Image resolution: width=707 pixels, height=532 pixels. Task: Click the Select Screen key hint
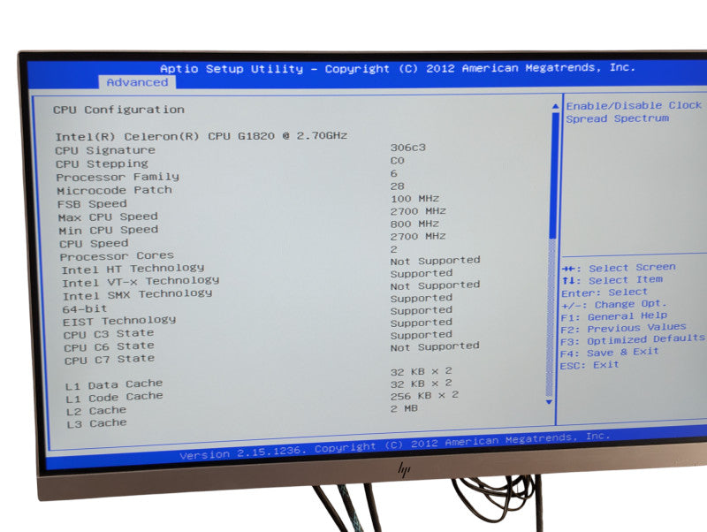tap(619, 268)
